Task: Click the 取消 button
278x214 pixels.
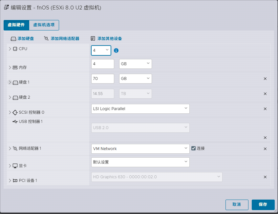Action: click(x=237, y=204)
